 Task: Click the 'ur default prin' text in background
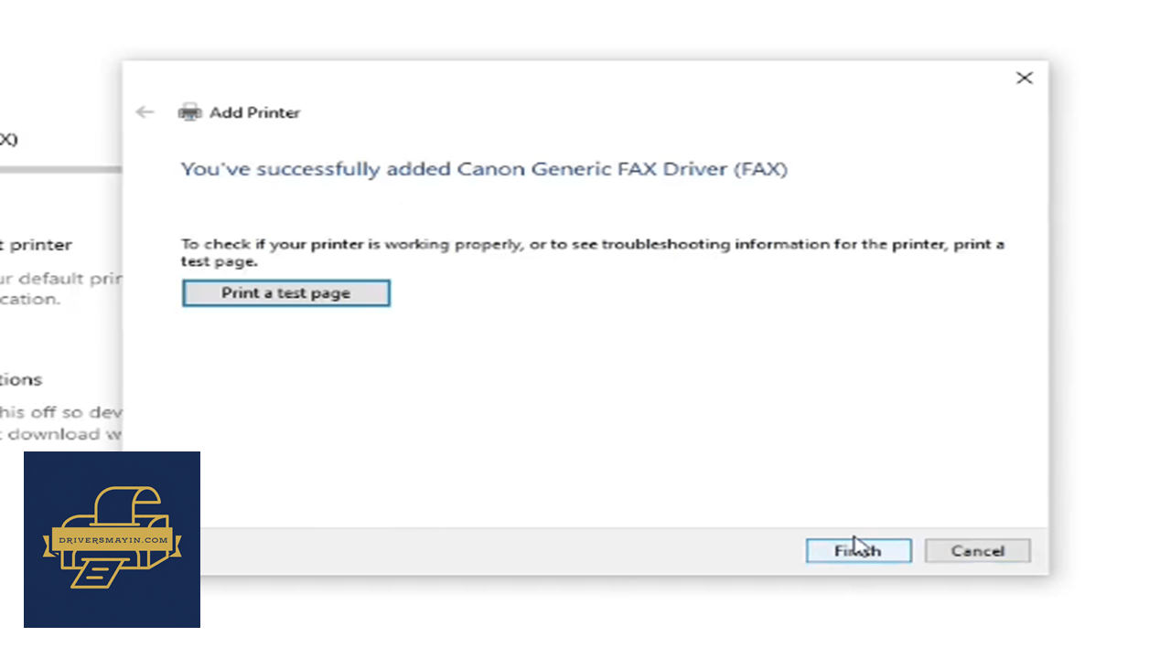tap(60, 279)
